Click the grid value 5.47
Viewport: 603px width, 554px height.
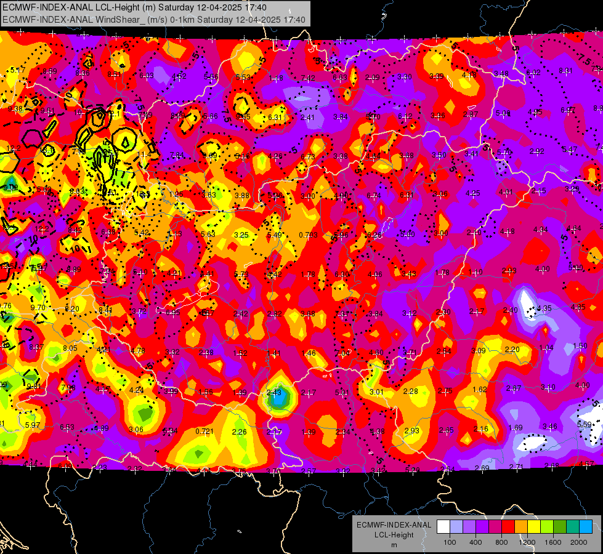coord(569,149)
